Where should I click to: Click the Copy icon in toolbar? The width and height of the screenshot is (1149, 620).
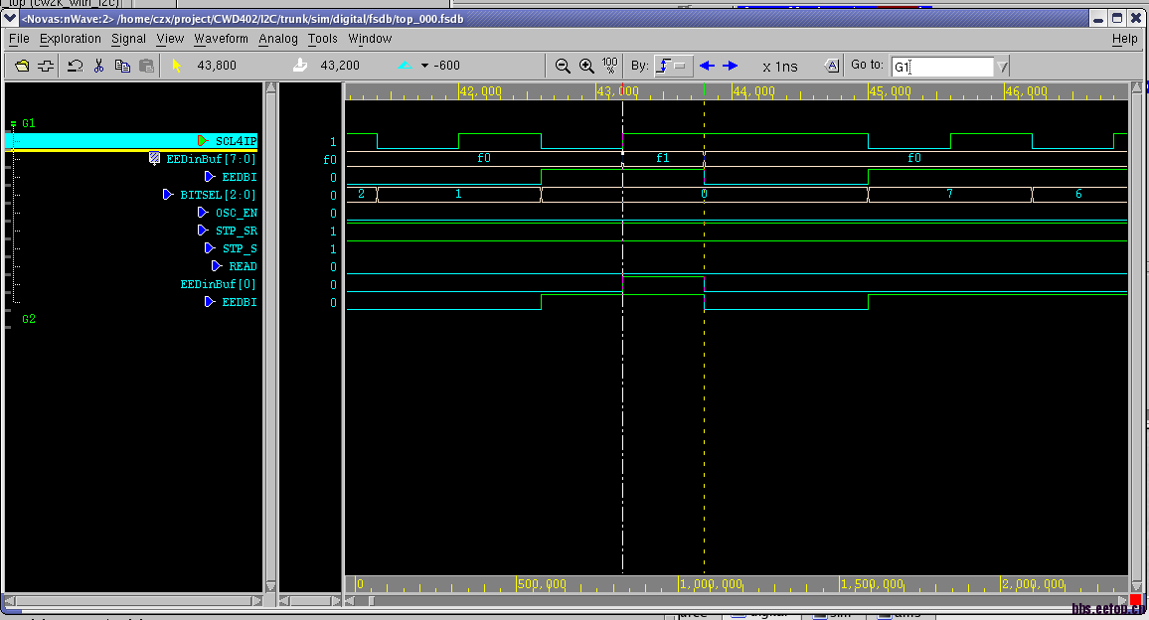pos(122,67)
